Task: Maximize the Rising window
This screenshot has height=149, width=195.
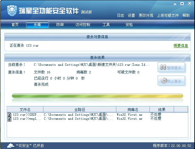Action: pos(182,4)
